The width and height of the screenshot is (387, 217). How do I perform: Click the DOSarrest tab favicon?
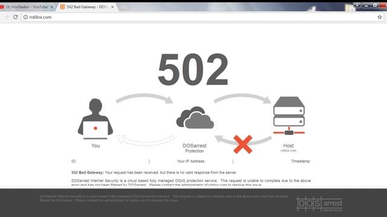62,7
